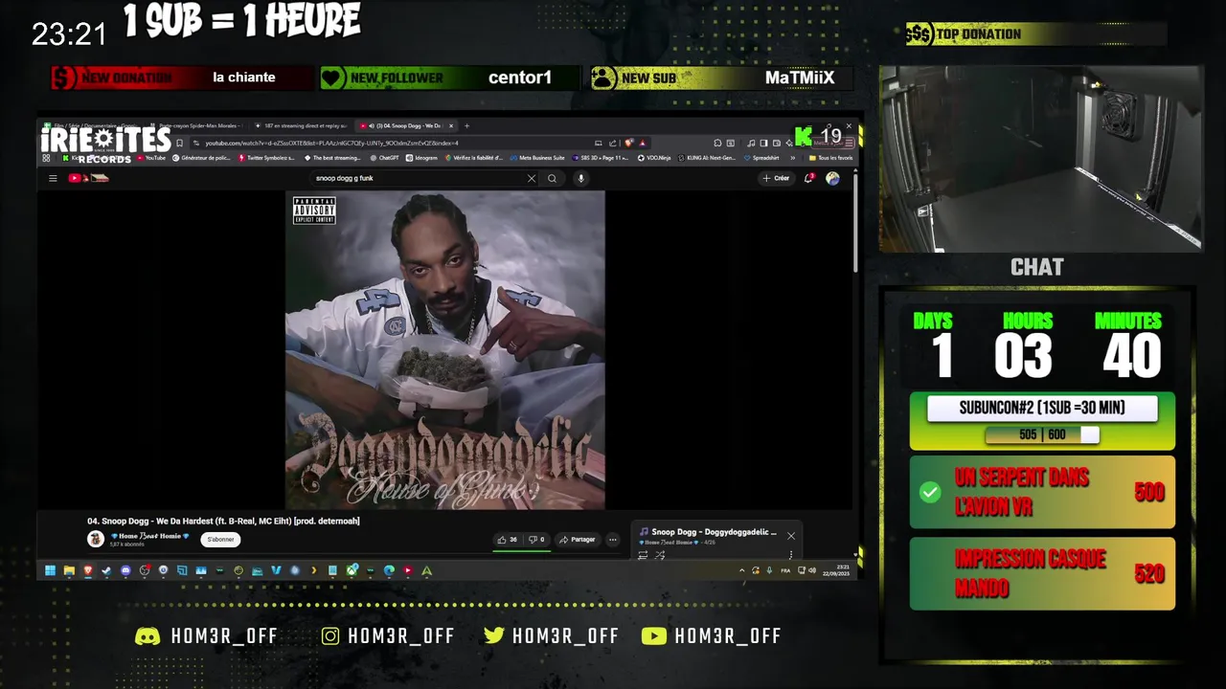The width and height of the screenshot is (1226, 689).
Task: Click the Doggydoggadelic album art video
Action: click(x=445, y=350)
